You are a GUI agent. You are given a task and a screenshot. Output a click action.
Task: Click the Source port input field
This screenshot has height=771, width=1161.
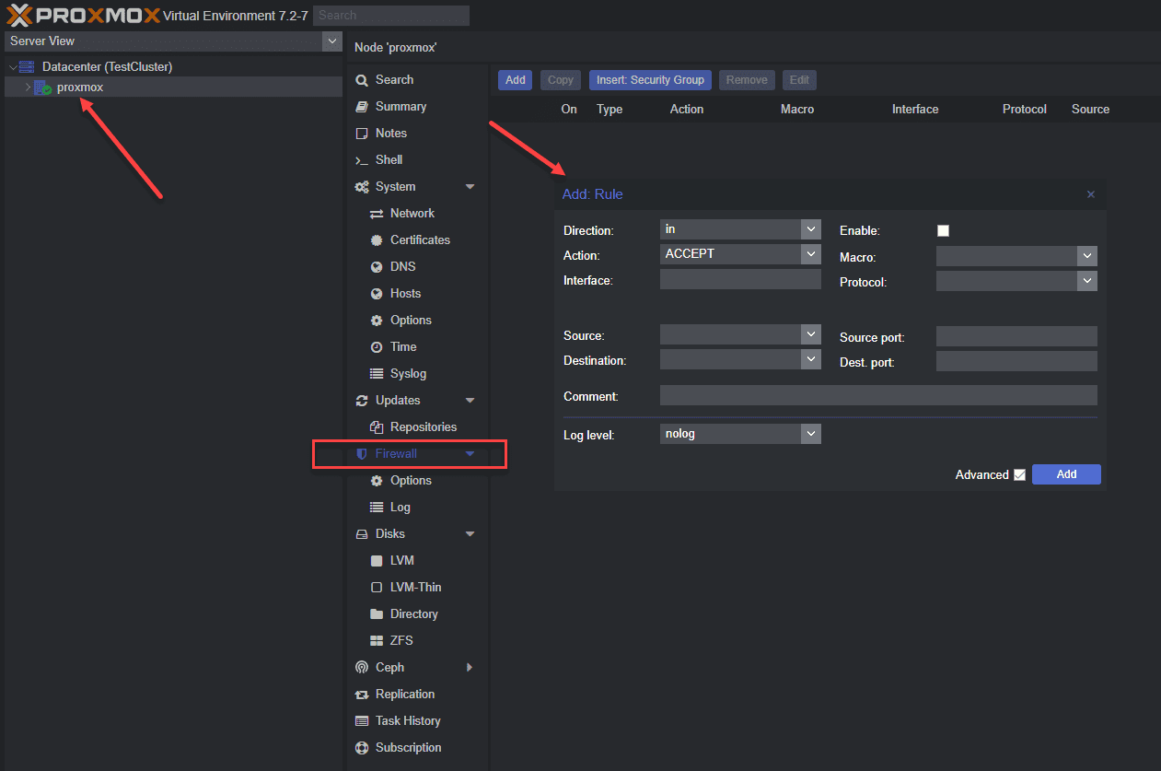pos(1016,336)
